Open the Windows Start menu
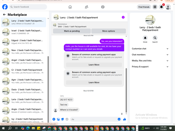 [3, 128]
